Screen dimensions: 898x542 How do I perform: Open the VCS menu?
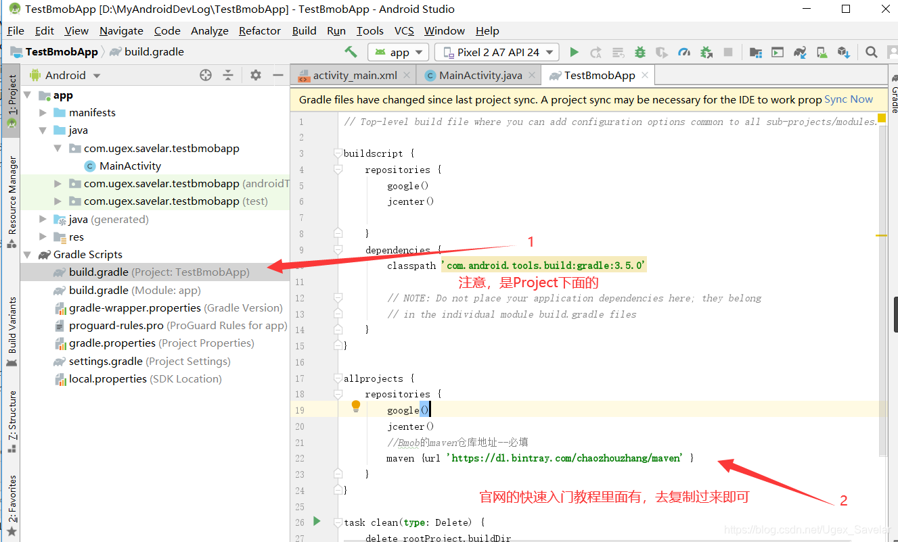[x=404, y=30]
